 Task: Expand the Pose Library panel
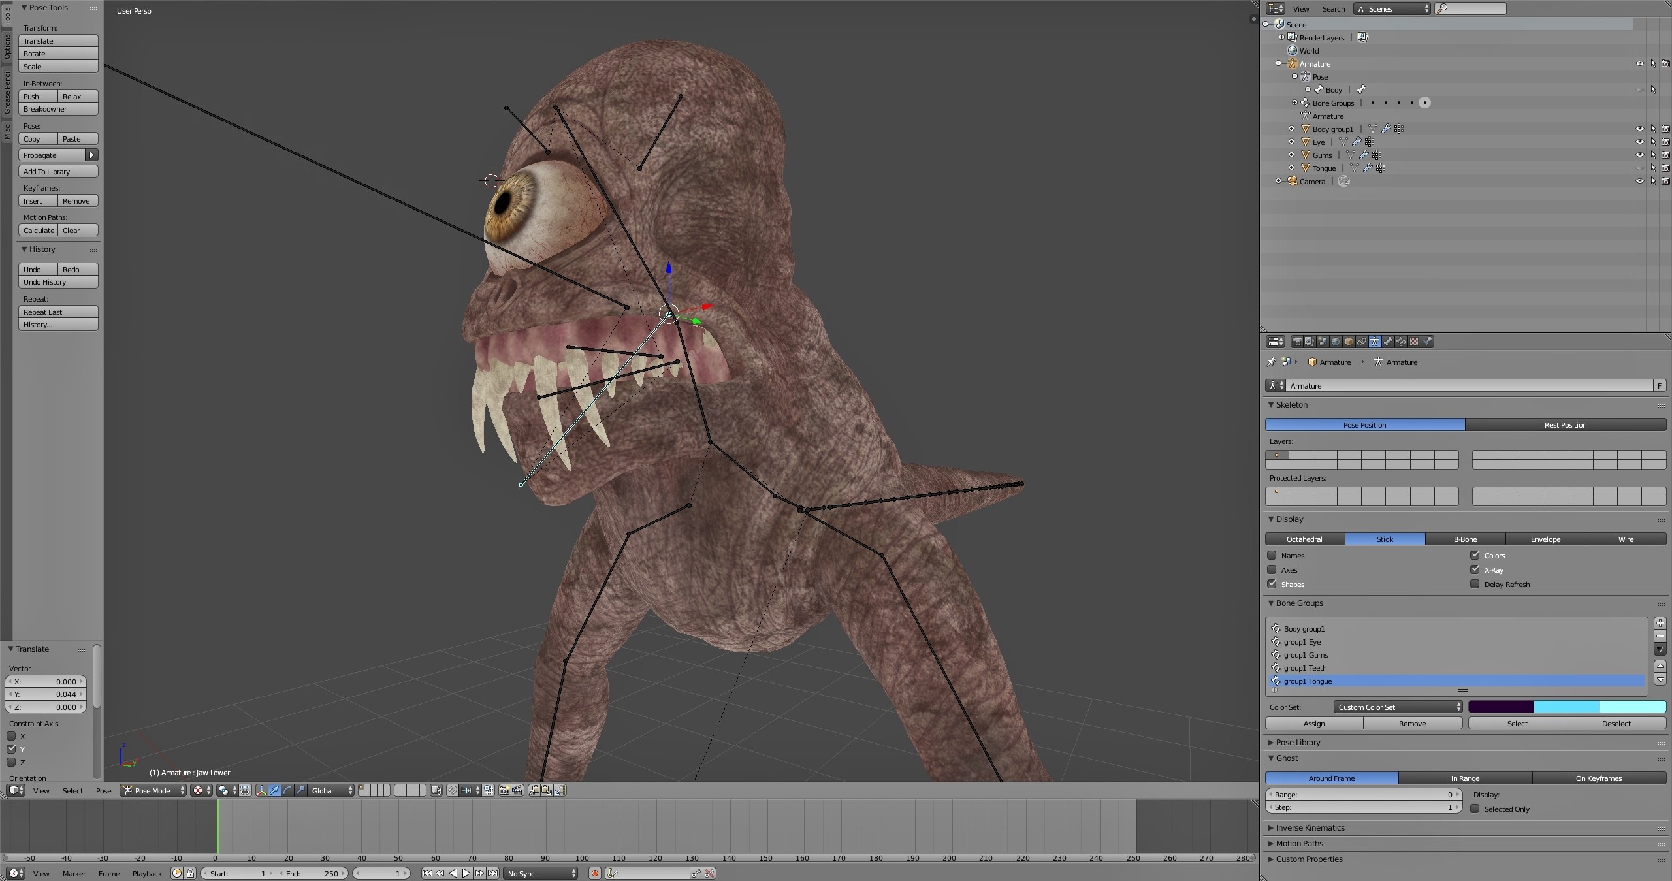coord(1298,742)
